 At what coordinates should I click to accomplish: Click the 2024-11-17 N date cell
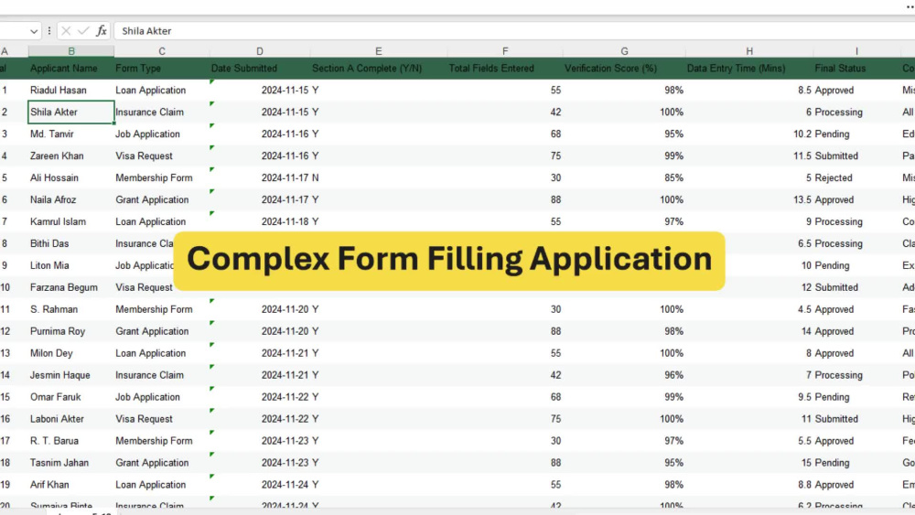(260, 177)
